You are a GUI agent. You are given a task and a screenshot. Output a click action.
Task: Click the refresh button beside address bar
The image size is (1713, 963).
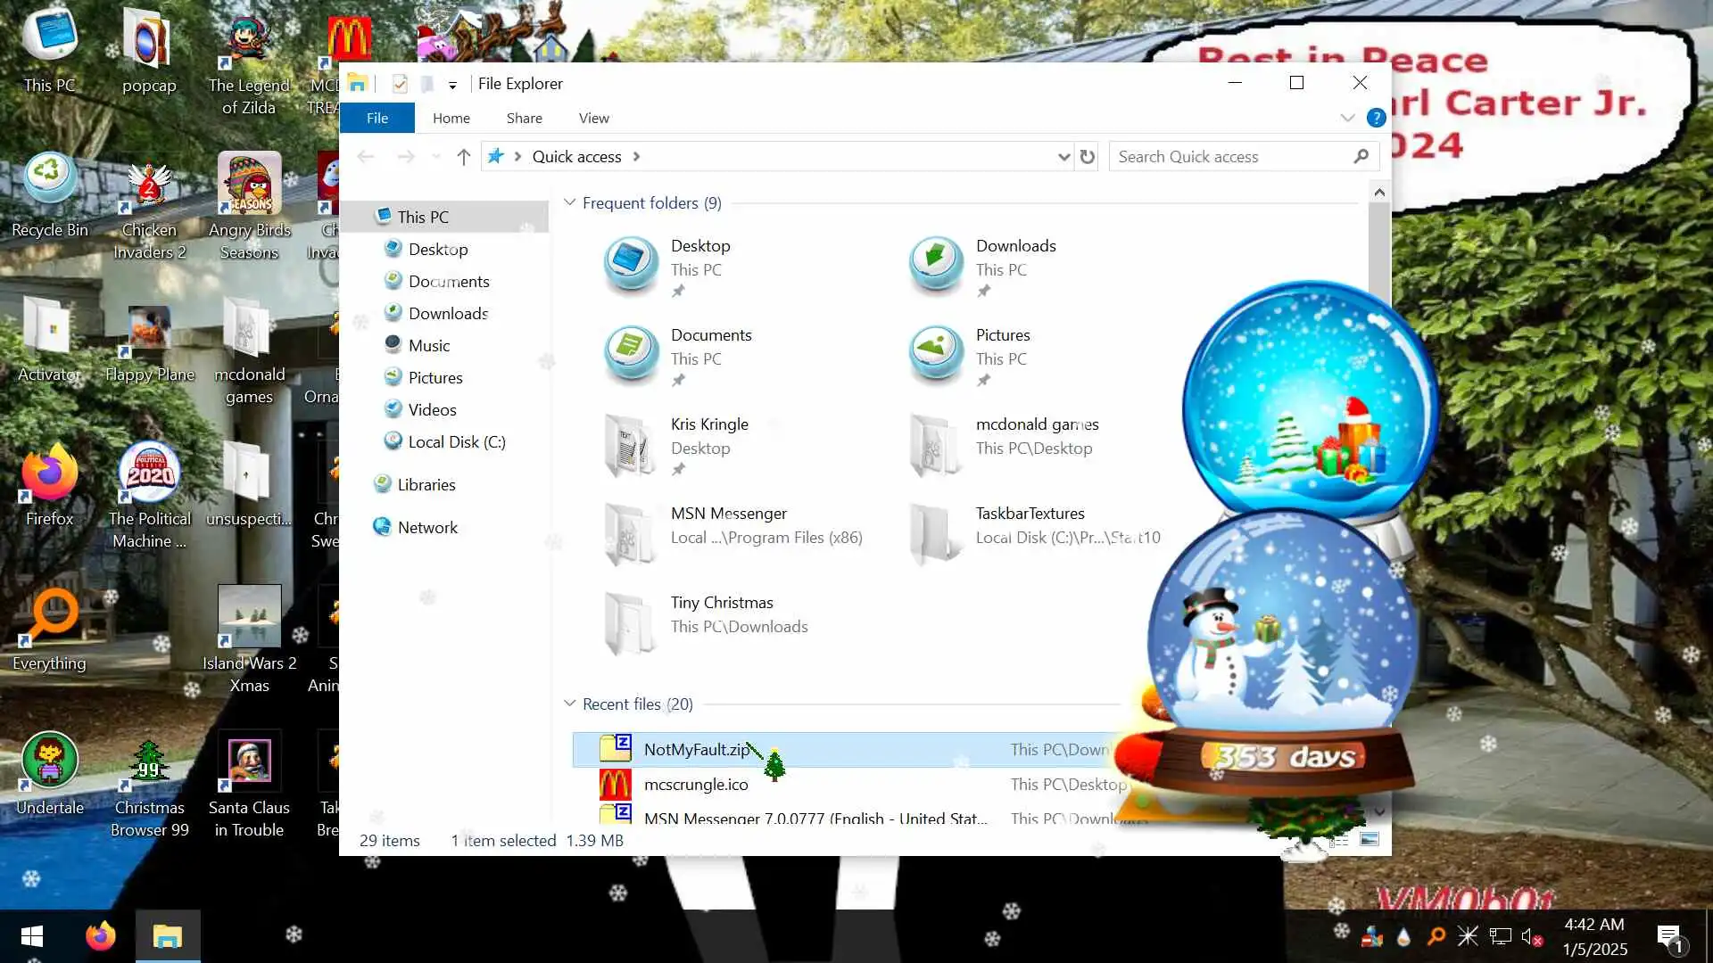coord(1087,157)
